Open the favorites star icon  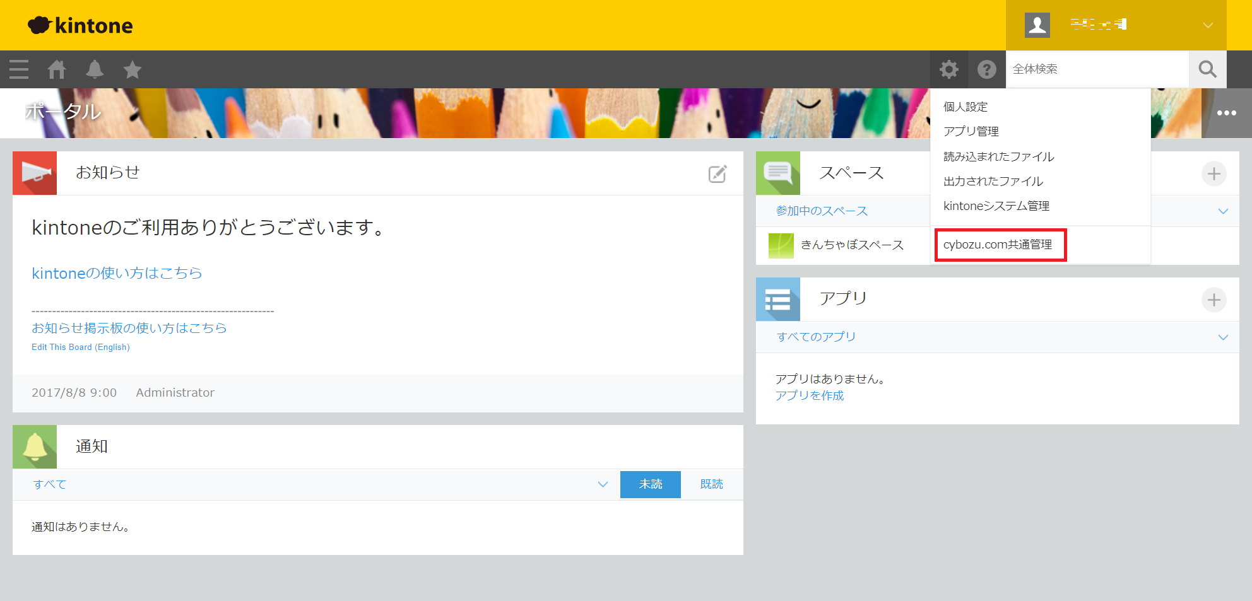[133, 69]
